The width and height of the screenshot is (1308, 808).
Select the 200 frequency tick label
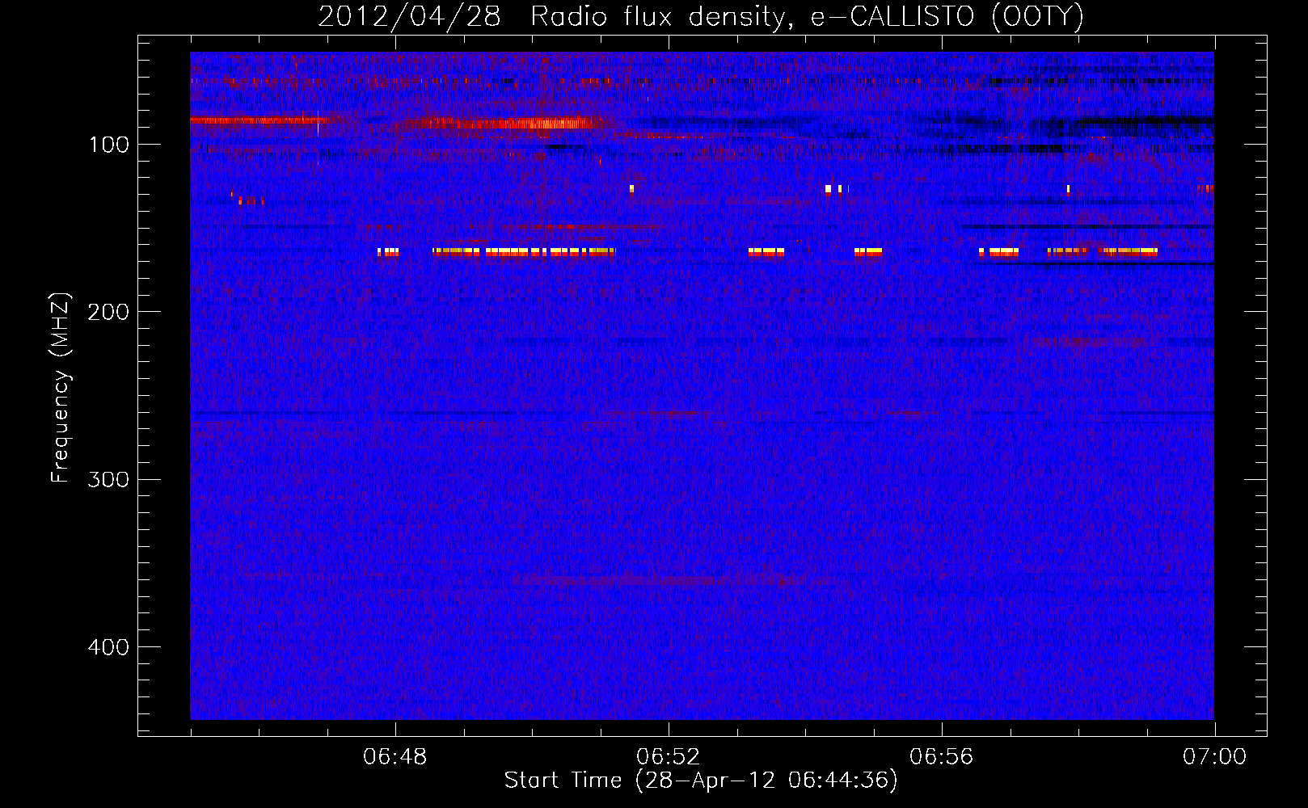[x=109, y=312]
